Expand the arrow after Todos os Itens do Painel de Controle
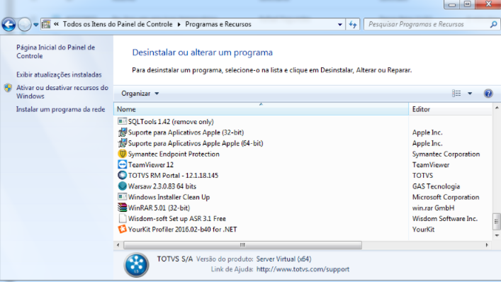Viewport: 501px width, 282px height. point(179,24)
